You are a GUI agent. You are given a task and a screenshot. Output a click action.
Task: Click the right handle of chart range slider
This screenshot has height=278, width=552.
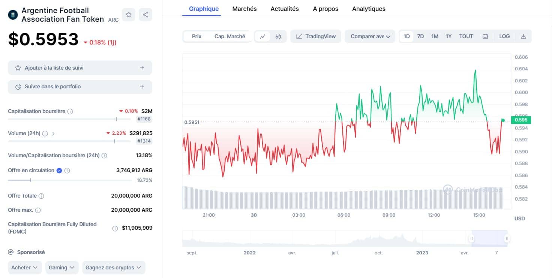coord(507,238)
